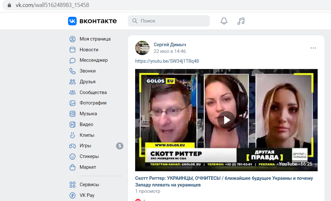Click the search magnifier icon
Viewport: 331px width, 201px height.
click(135, 21)
